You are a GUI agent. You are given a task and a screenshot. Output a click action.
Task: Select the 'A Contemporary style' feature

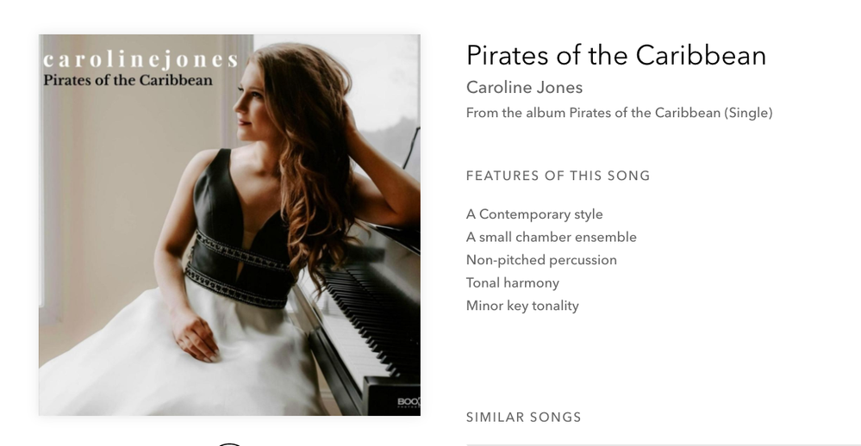pyautogui.click(x=534, y=214)
